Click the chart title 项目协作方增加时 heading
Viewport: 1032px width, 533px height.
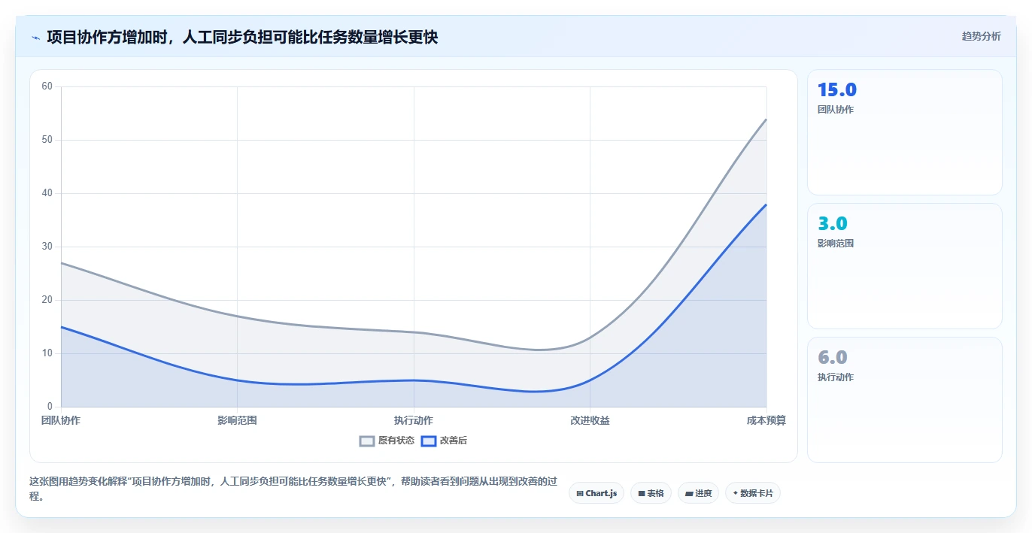point(242,37)
